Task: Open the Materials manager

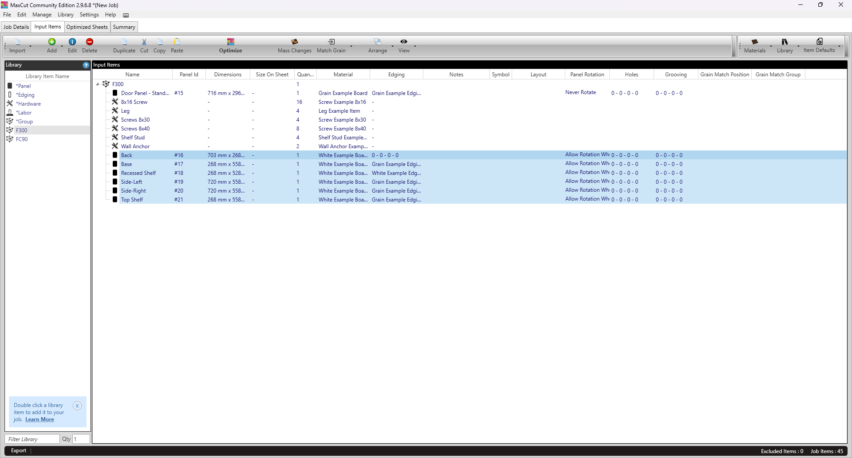Action: (x=755, y=46)
